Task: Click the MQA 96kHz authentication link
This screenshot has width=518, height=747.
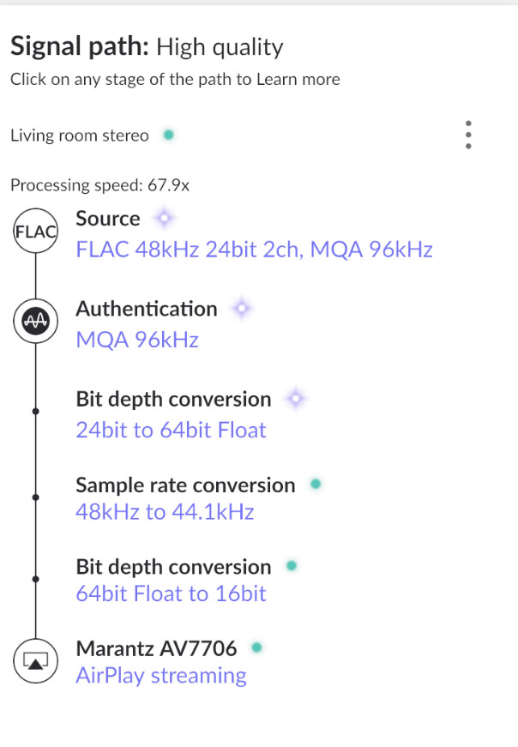Action: [137, 340]
